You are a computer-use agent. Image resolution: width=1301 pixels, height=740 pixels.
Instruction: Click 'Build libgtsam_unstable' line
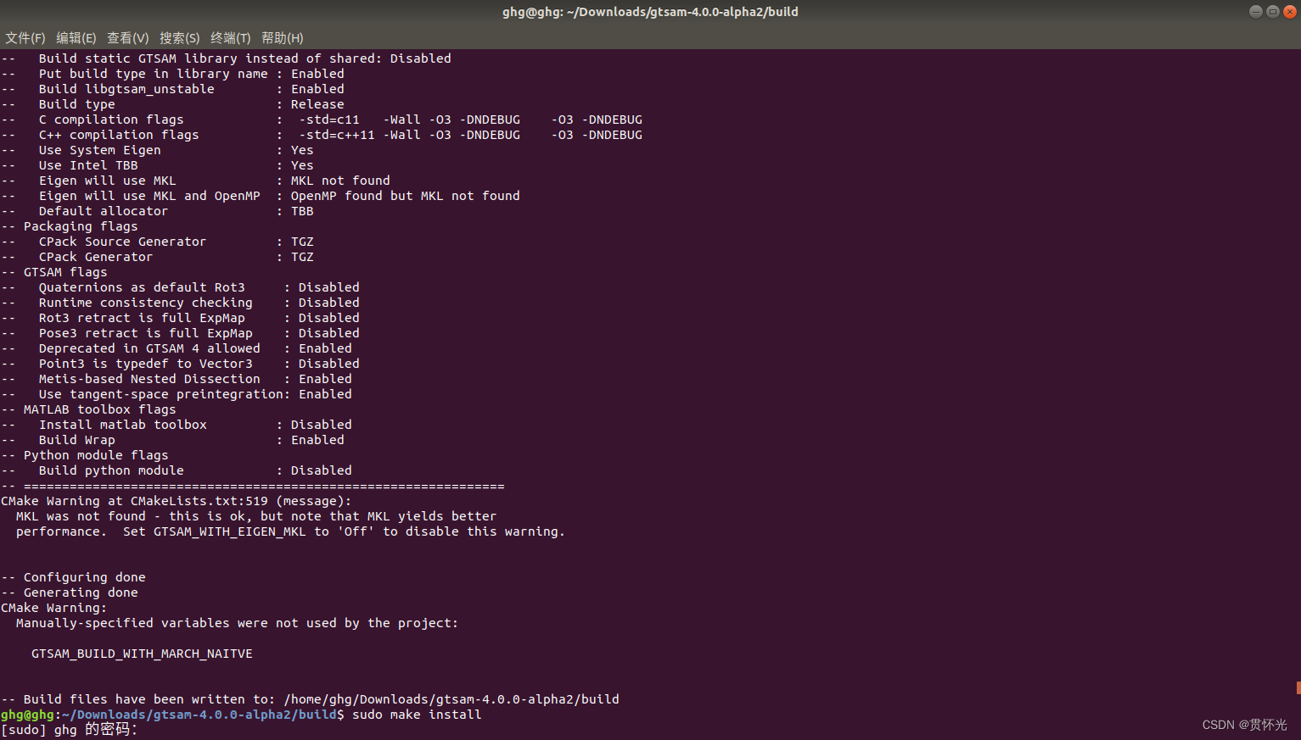[x=172, y=89]
